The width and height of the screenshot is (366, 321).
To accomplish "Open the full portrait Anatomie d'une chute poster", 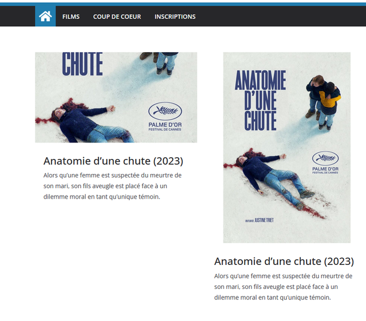I will click(287, 148).
